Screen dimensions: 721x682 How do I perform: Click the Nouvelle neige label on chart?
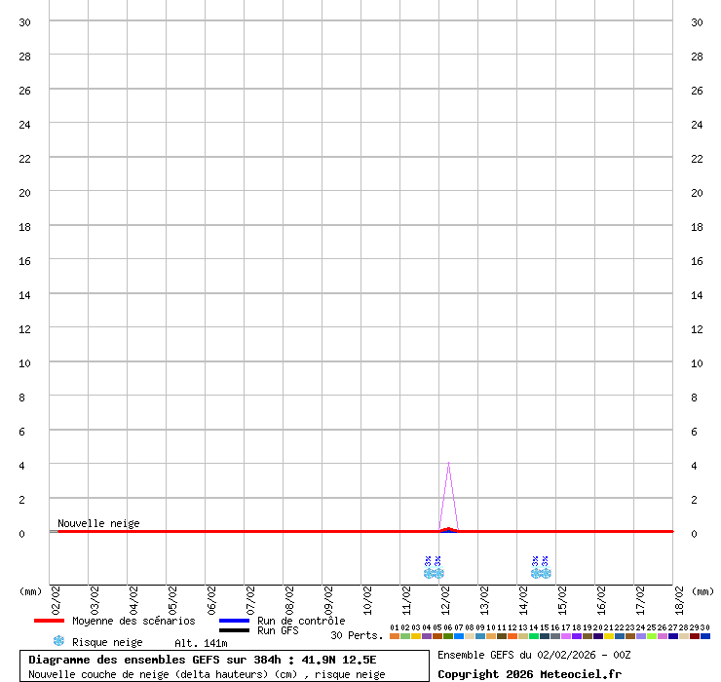click(x=98, y=523)
